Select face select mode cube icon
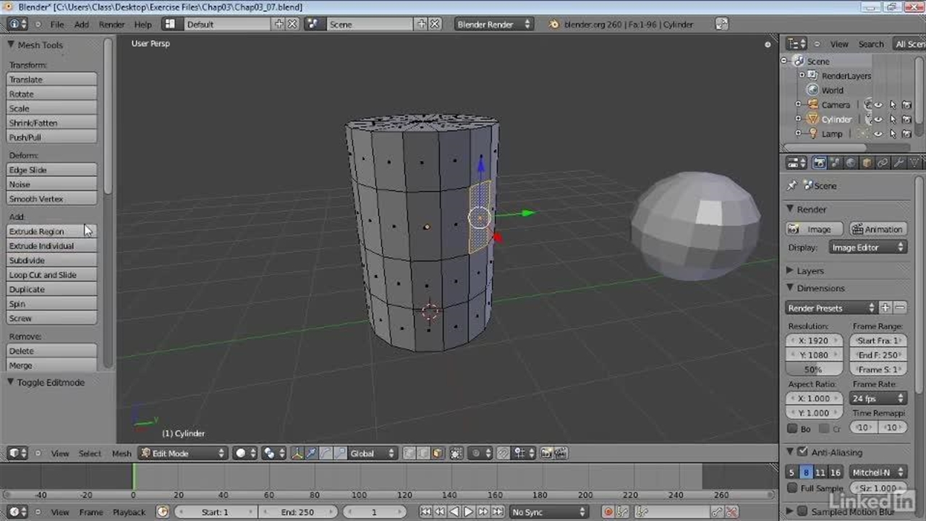 pos(437,453)
